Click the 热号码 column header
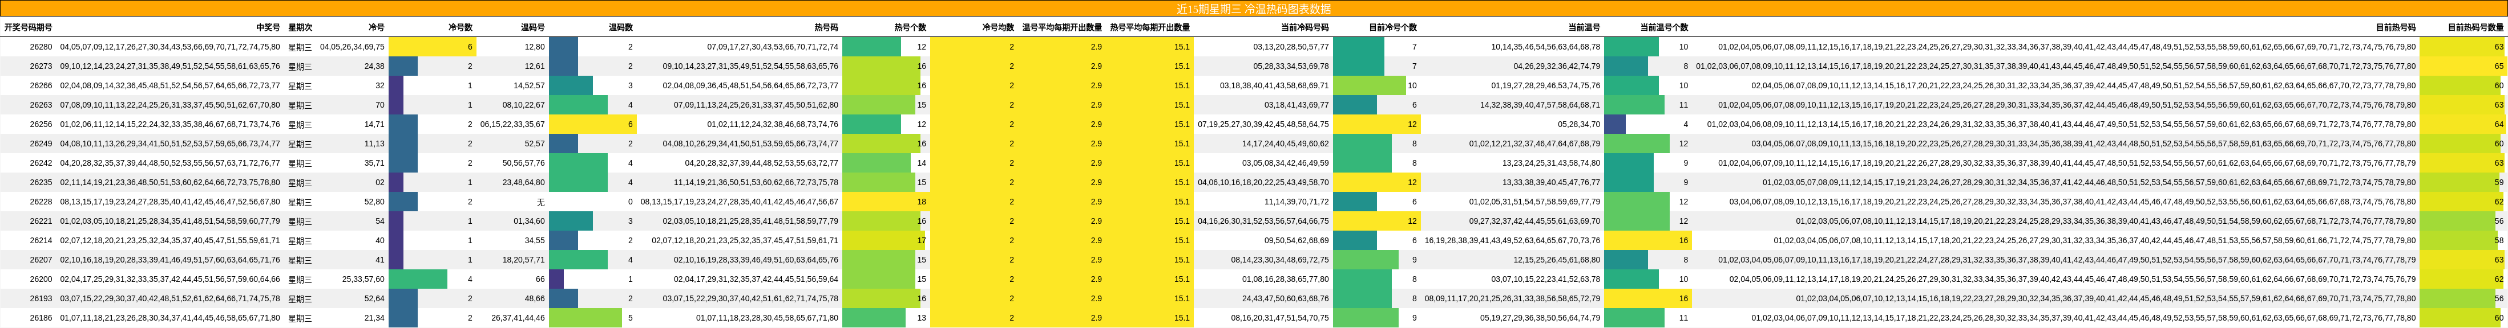 [x=826, y=27]
